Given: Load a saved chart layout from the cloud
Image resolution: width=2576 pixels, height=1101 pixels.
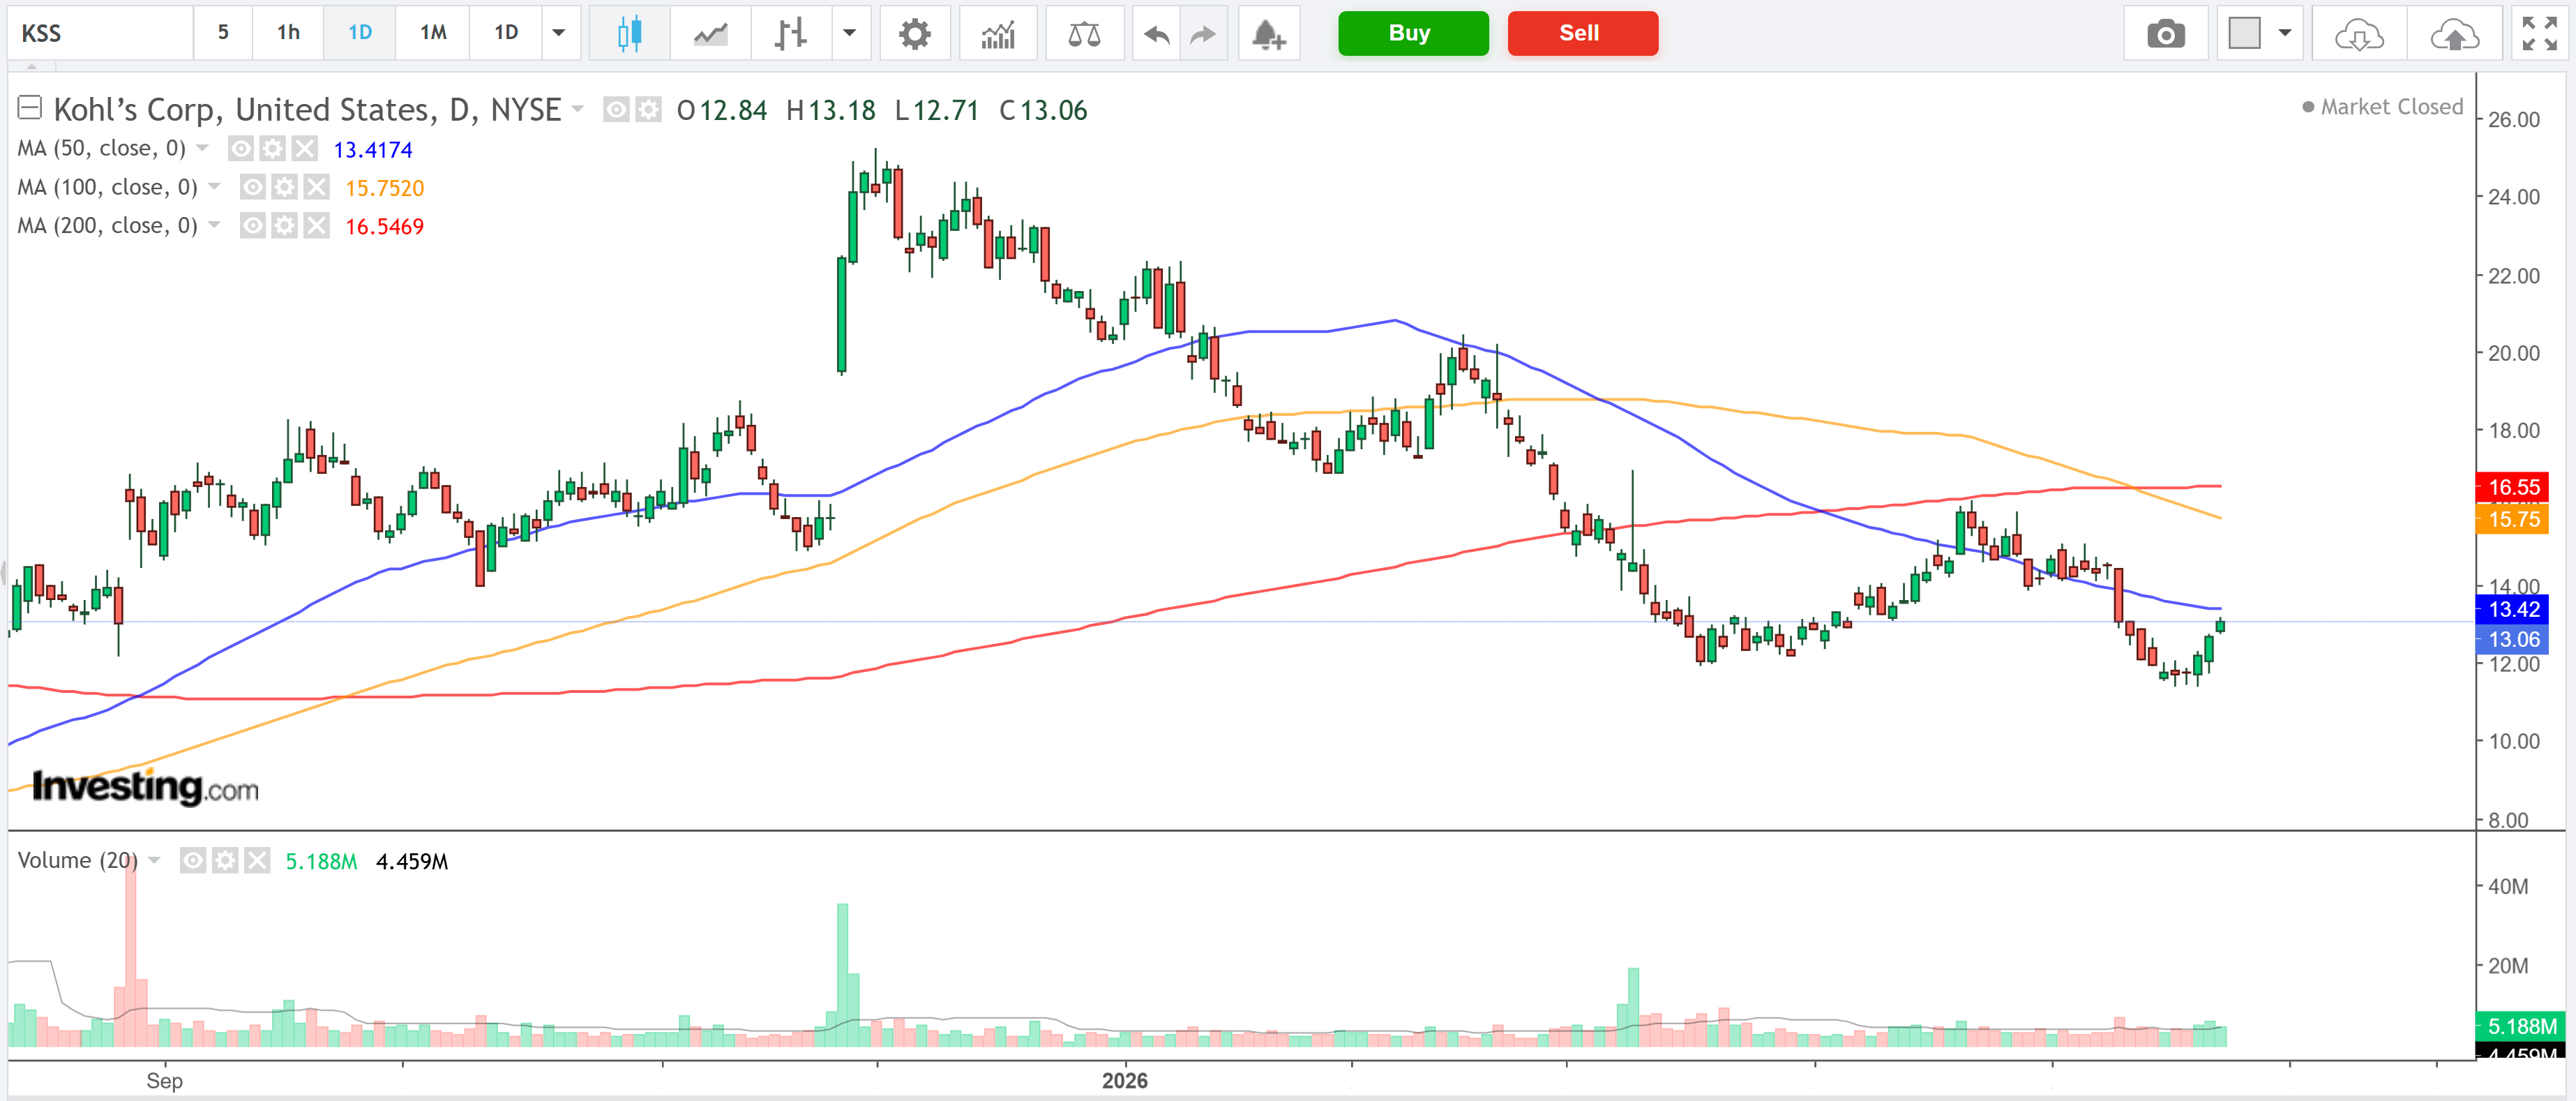Looking at the screenshot, I should pyautogui.click(x=2359, y=33).
